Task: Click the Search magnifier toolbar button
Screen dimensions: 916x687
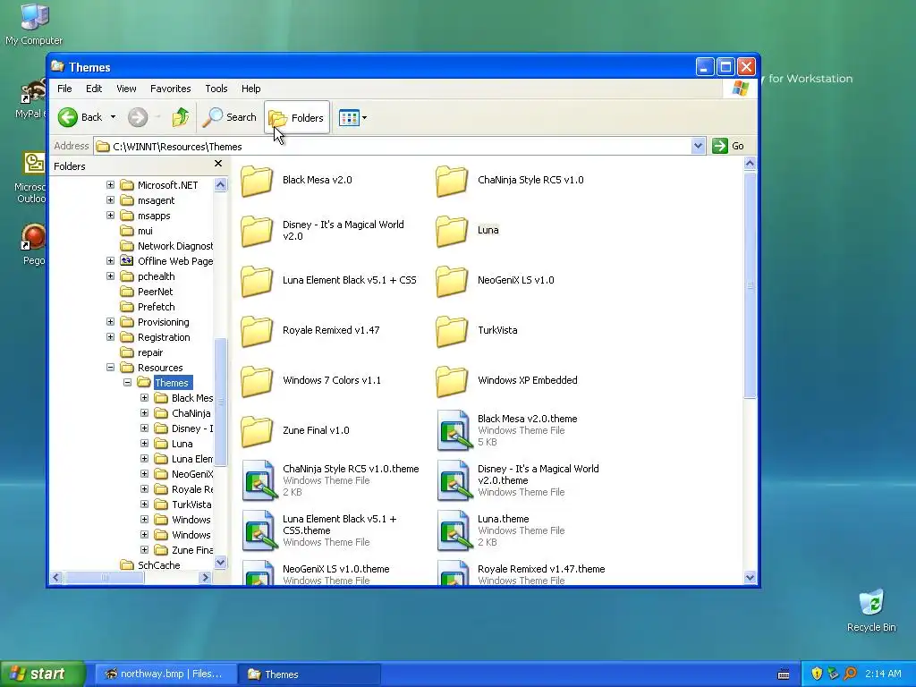Action: pyautogui.click(x=230, y=117)
